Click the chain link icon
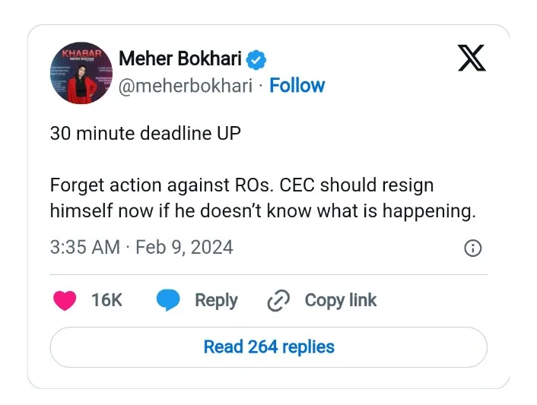The height and width of the screenshot is (405, 537). [x=278, y=300]
